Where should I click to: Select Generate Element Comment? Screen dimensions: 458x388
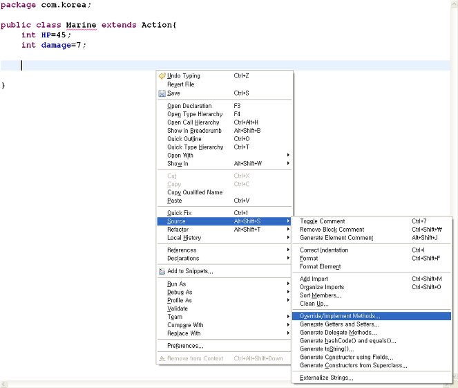point(372,238)
